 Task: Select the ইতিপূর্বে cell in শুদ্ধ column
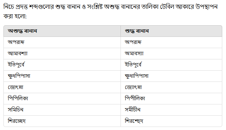pyautogui.click(x=171, y=65)
